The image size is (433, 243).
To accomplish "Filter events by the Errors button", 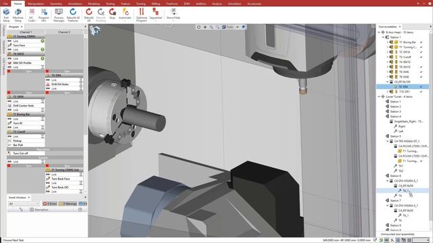I will (50, 204).
